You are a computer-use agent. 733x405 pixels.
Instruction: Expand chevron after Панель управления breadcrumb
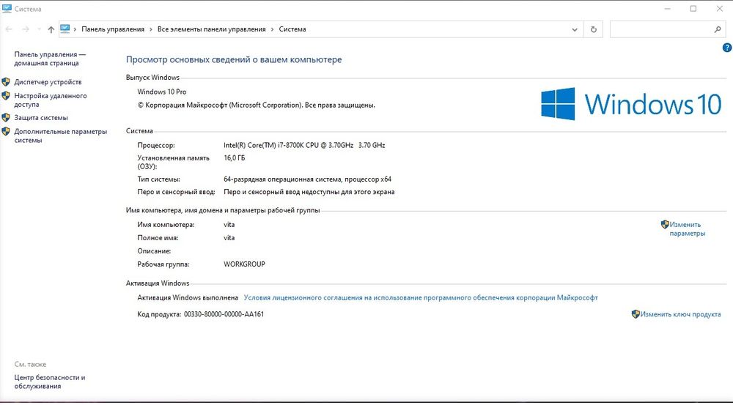[151, 29]
